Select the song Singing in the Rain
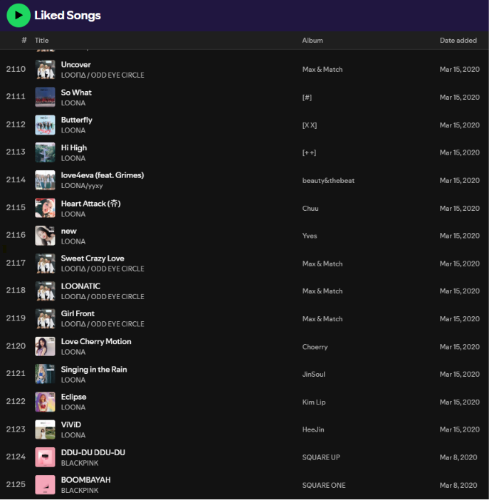 click(x=94, y=370)
